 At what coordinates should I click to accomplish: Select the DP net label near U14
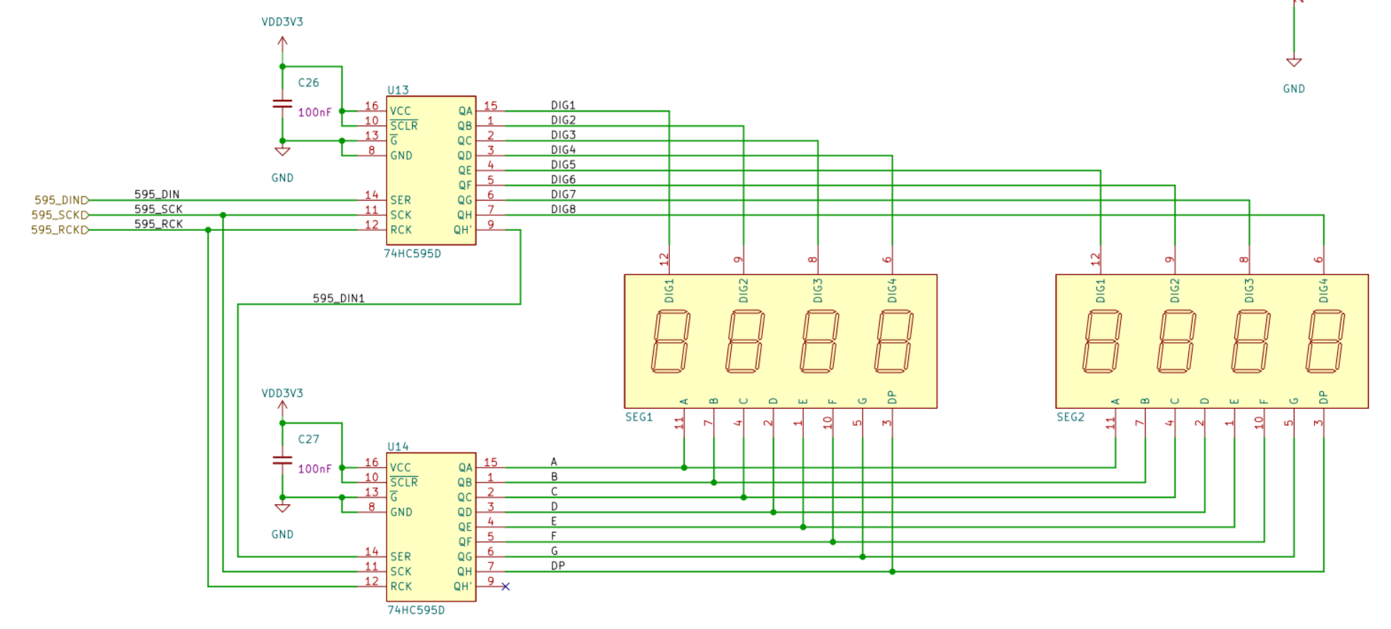[558, 565]
